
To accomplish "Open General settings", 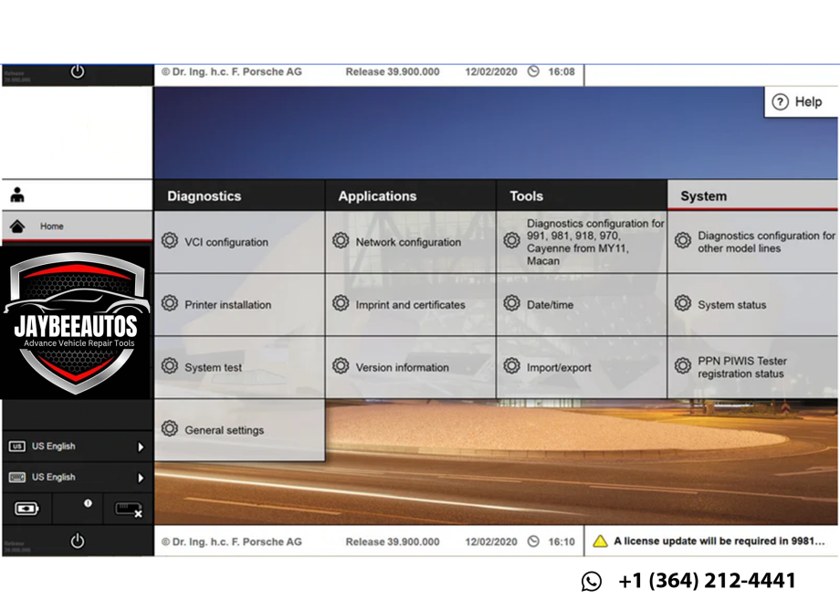I will click(239, 430).
